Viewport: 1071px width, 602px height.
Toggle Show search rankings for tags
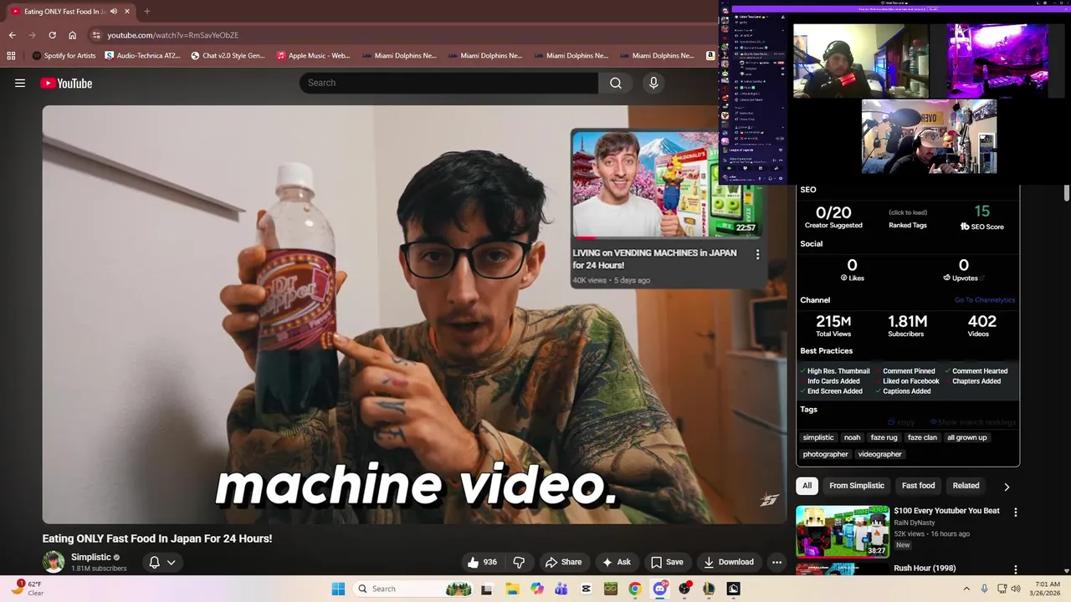click(971, 422)
